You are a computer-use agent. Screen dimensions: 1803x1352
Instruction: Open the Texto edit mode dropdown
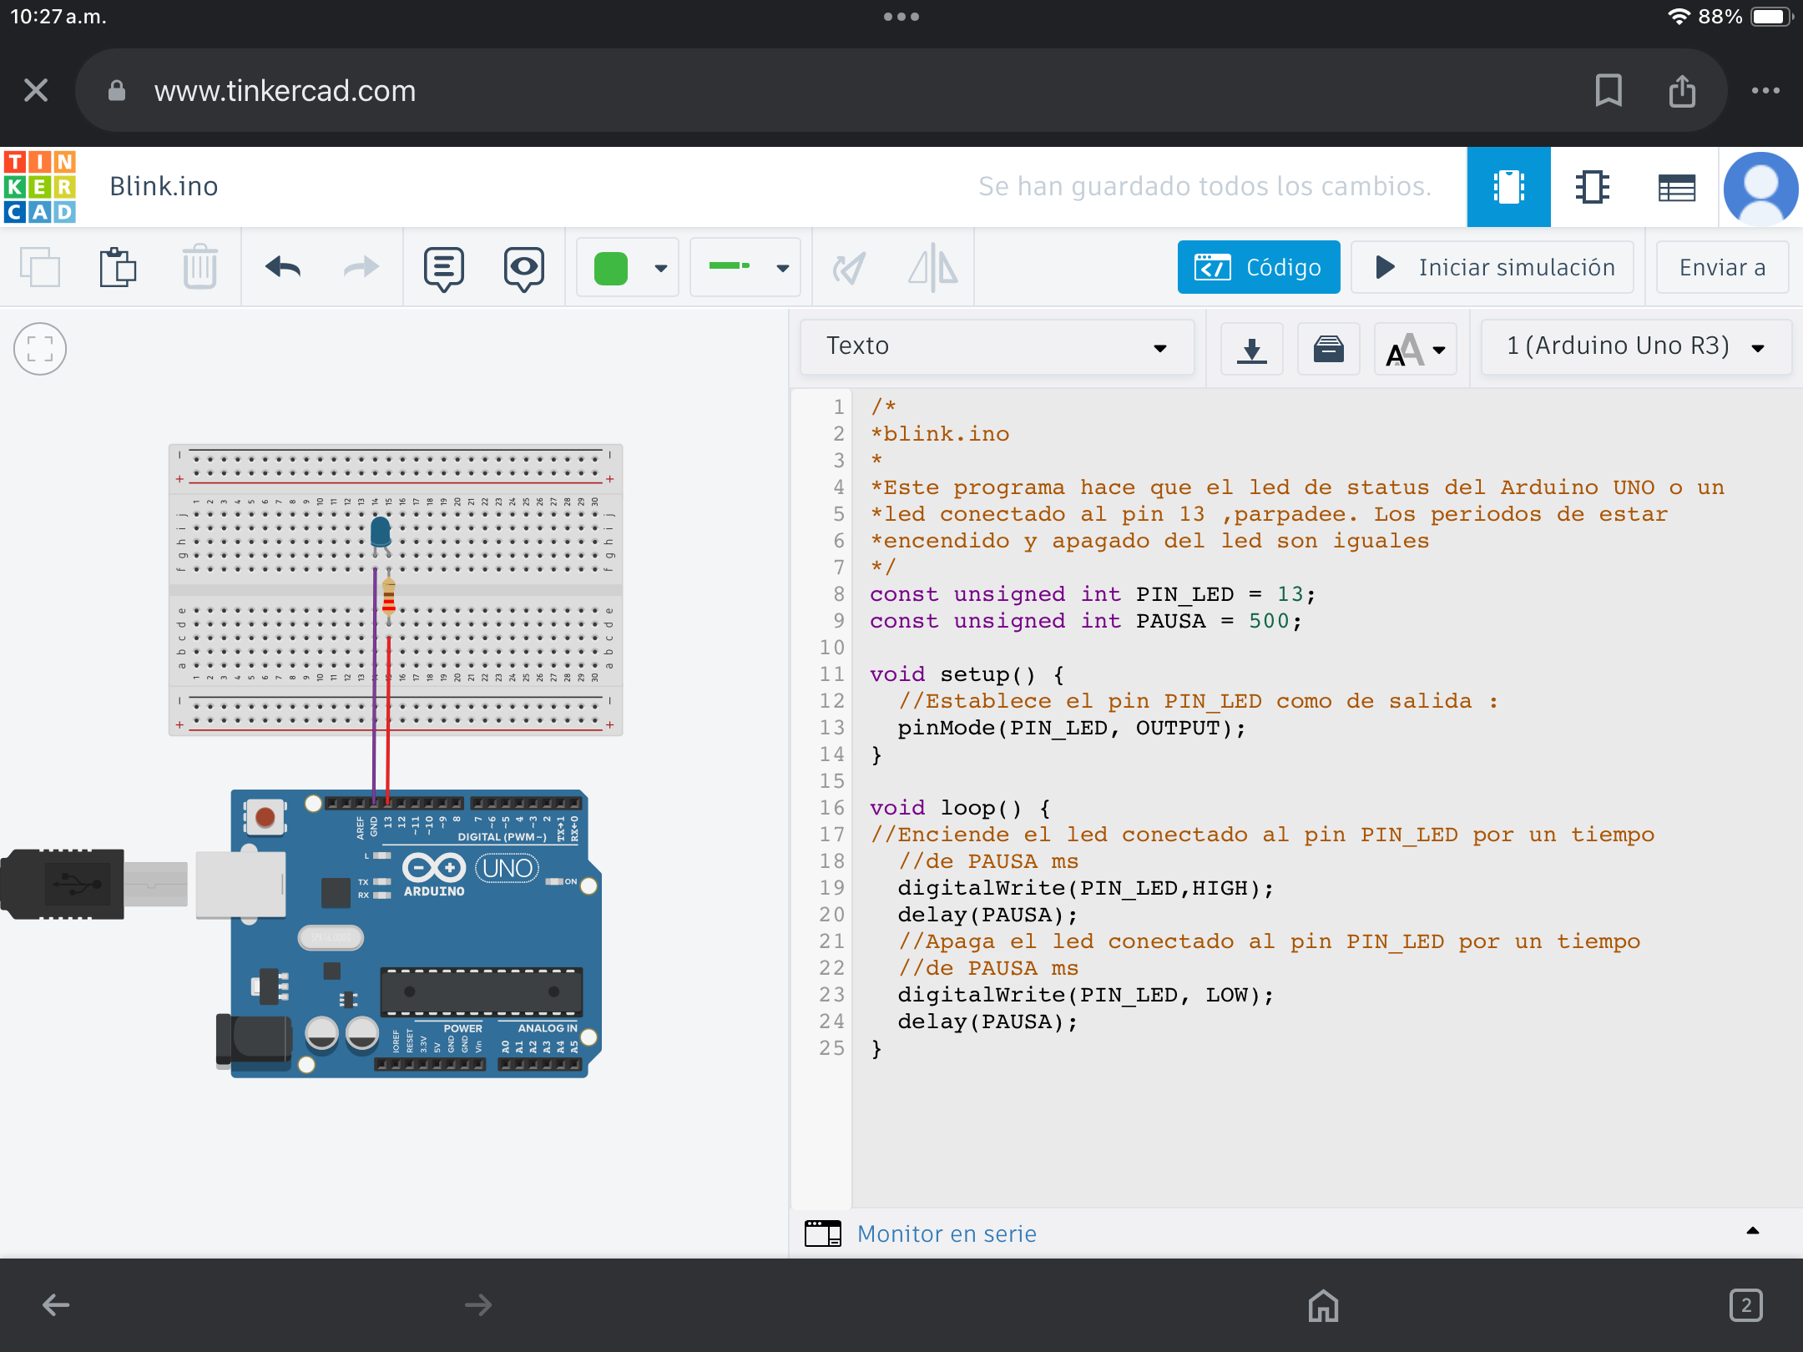[x=997, y=346]
